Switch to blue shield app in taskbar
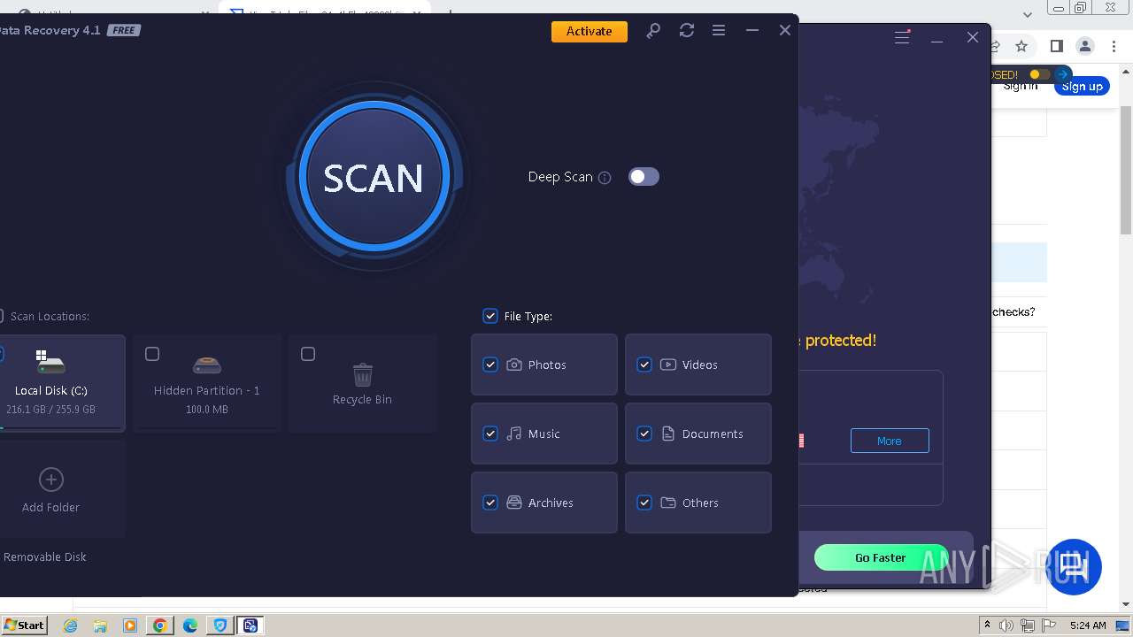The image size is (1133, 637). (x=220, y=625)
